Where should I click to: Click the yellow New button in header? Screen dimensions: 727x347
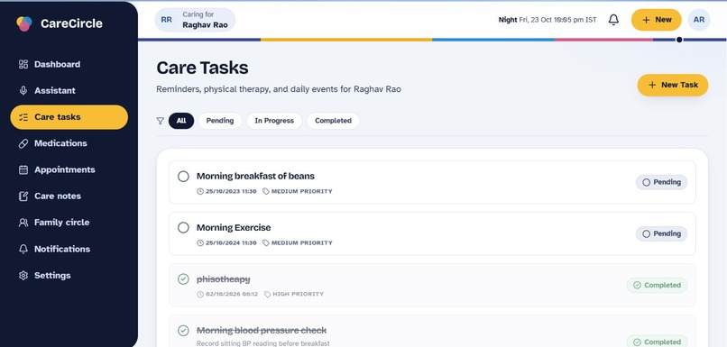pyautogui.click(x=656, y=20)
